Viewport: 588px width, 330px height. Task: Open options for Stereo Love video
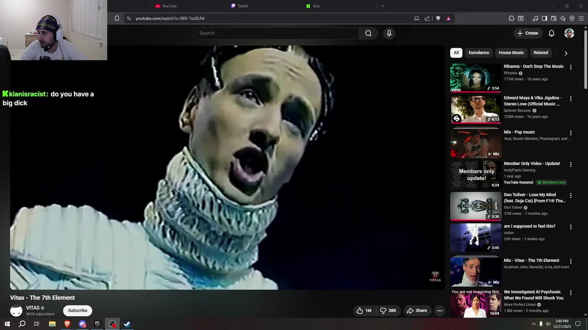tap(571, 99)
